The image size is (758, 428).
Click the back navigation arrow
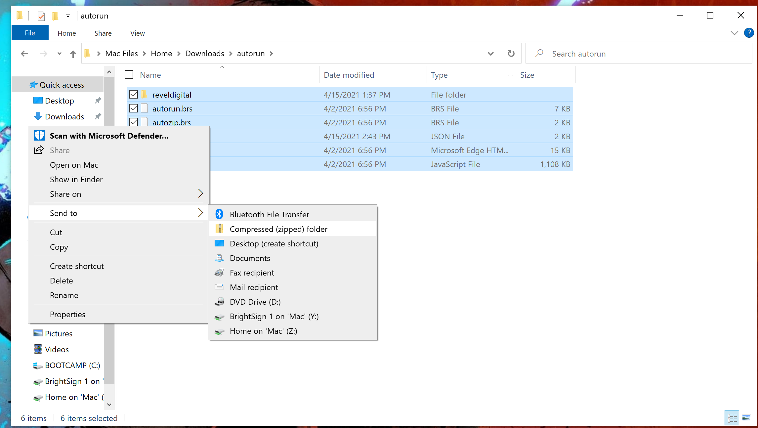[24, 54]
